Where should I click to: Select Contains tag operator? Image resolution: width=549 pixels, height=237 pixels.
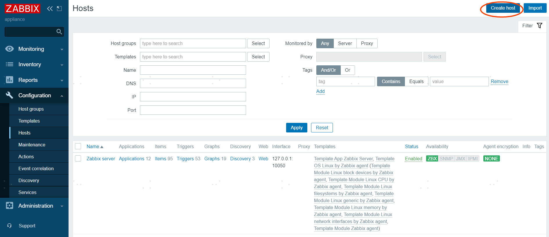point(391,81)
